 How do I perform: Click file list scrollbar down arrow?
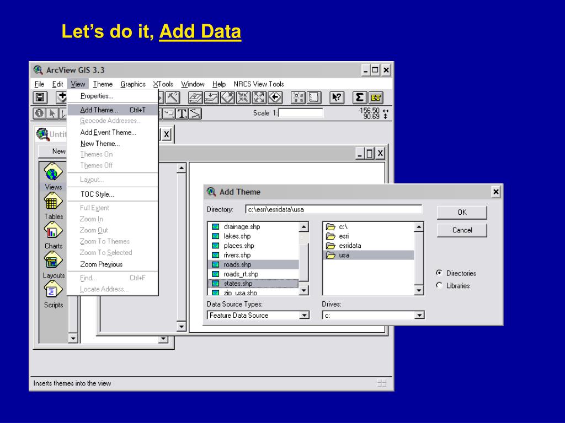pyautogui.click(x=304, y=290)
